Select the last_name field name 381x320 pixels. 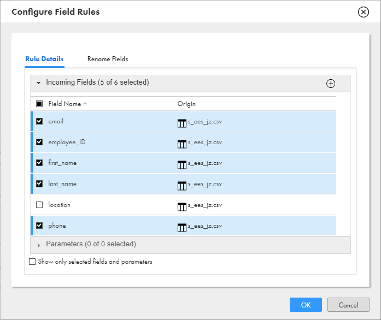pyautogui.click(x=62, y=184)
